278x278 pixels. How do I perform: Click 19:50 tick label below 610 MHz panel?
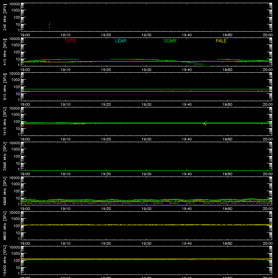227,105
